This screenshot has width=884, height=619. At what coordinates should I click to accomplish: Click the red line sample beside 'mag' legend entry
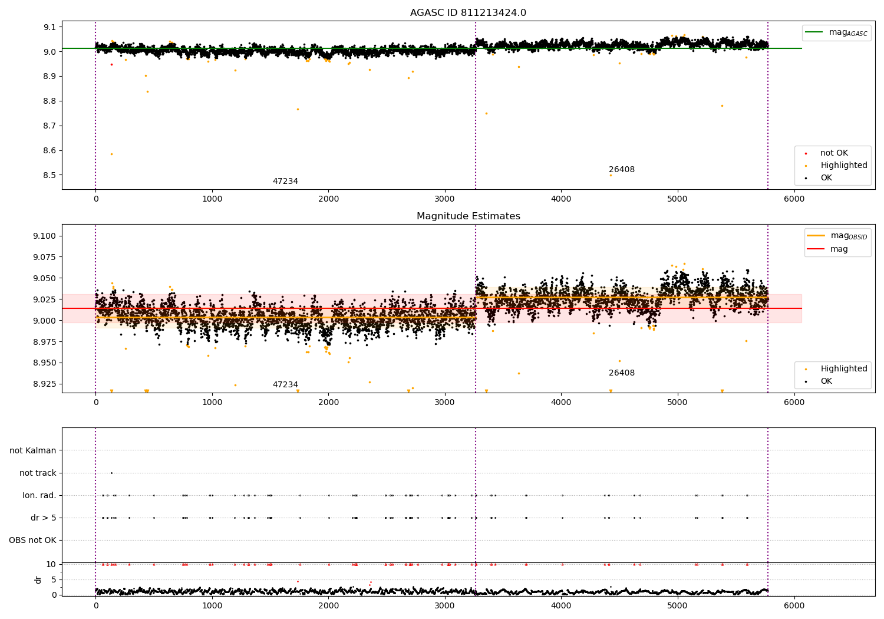[816, 249]
